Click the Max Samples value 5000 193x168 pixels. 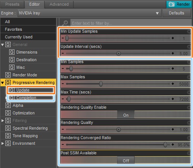coord(183,84)
